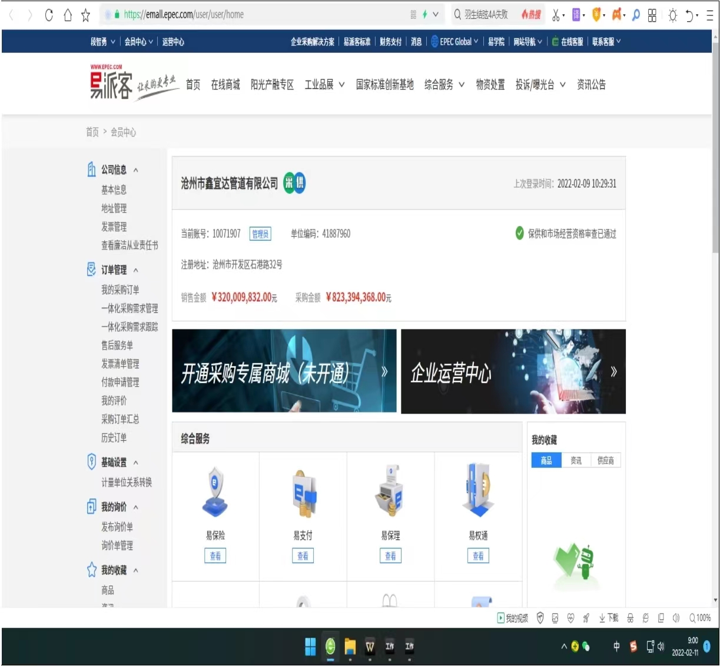
Task: Reload the page with the refresh icon
Action: [49, 15]
